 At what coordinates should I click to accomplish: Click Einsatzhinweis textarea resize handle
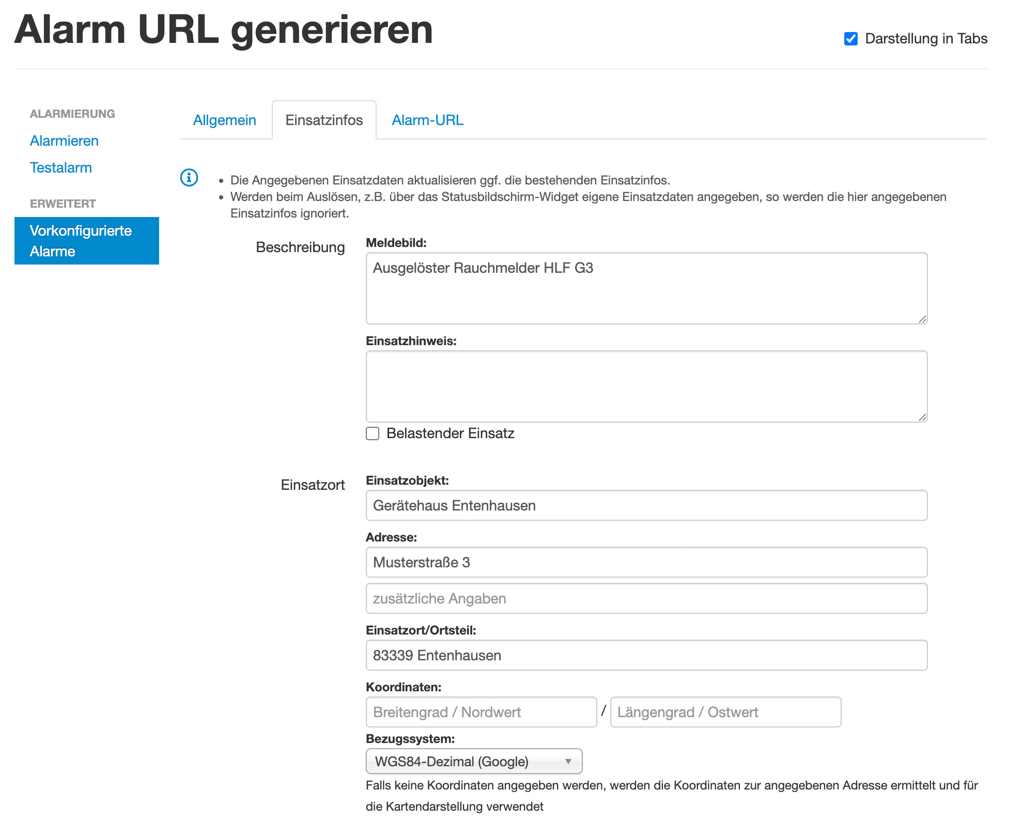(x=922, y=417)
